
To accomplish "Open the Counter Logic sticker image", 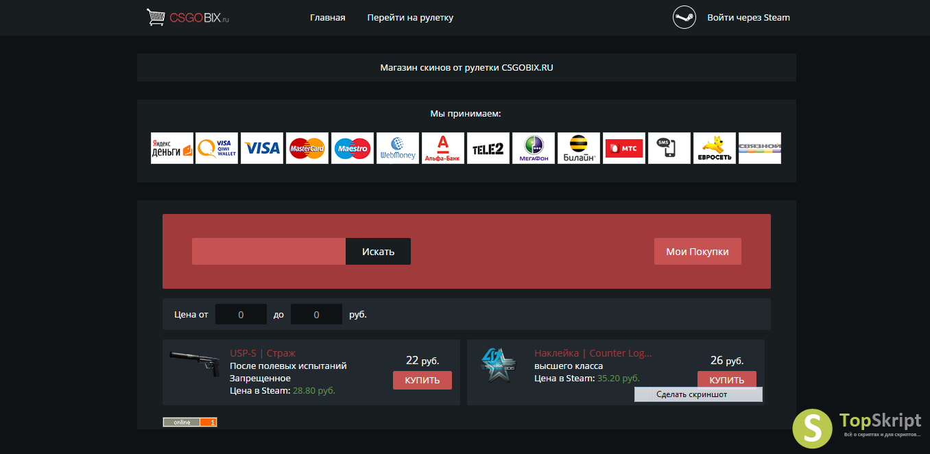I will [x=500, y=366].
